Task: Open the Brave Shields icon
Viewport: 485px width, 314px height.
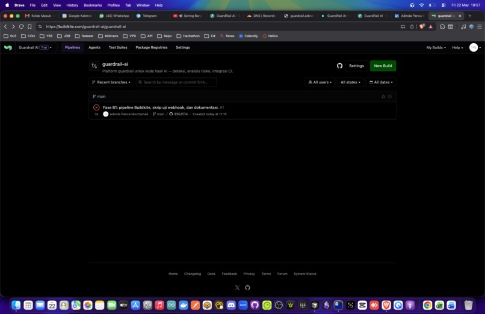Action: (x=422, y=26)
